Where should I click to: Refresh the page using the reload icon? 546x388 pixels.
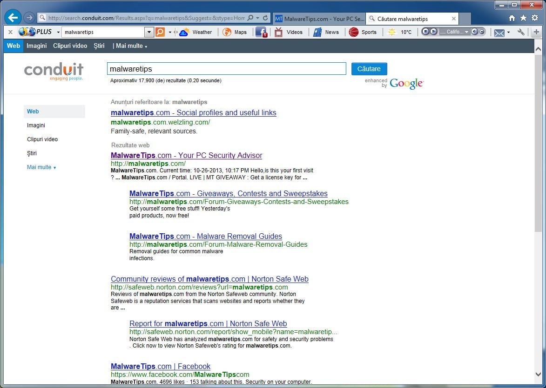[265, 18]
